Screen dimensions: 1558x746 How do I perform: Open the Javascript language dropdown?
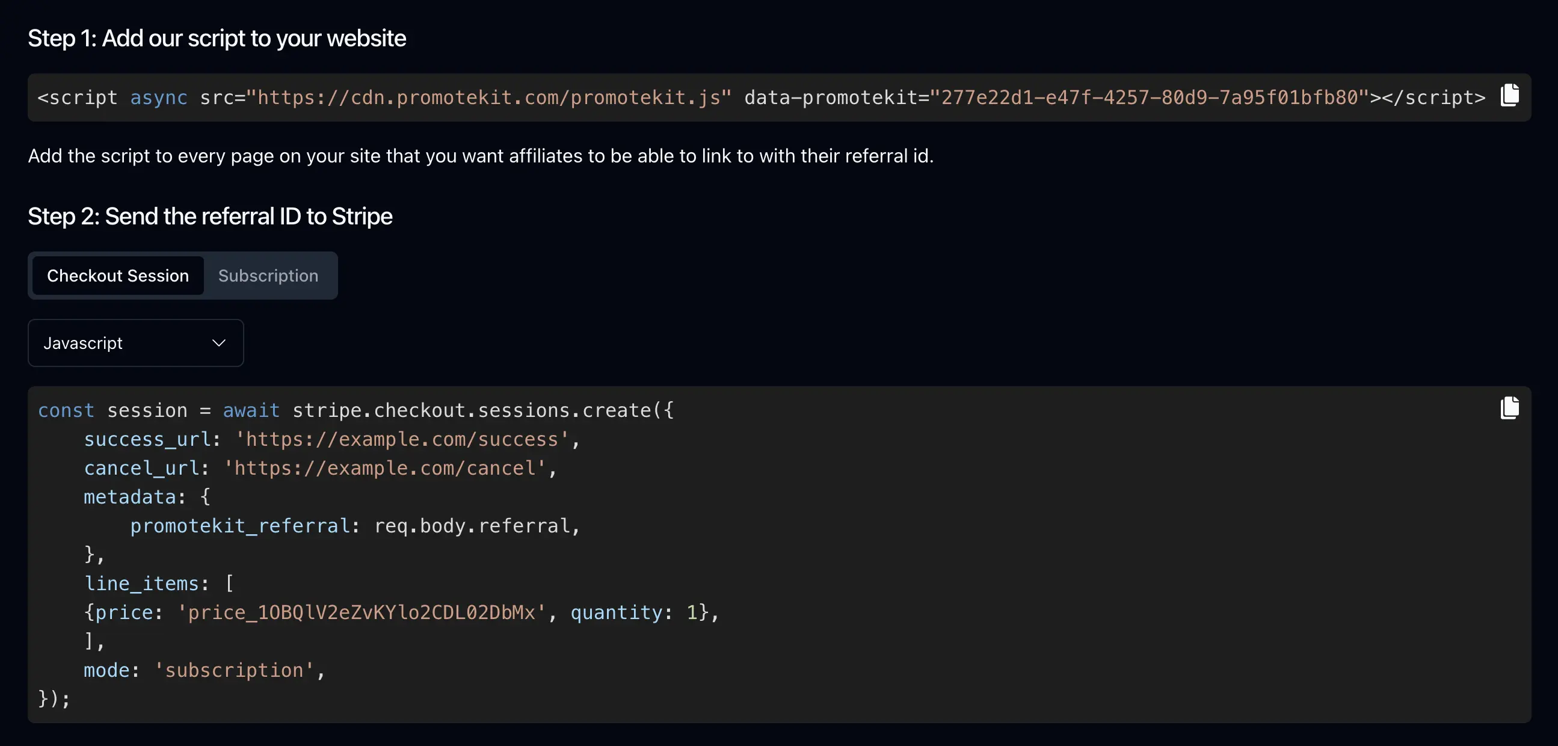coord(135,343)
